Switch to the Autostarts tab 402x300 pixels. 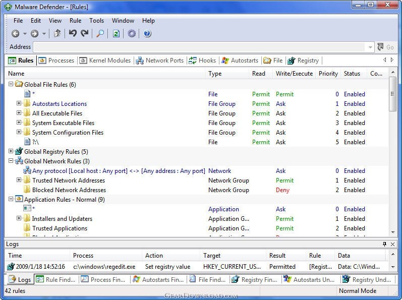[x=240, y=61]
